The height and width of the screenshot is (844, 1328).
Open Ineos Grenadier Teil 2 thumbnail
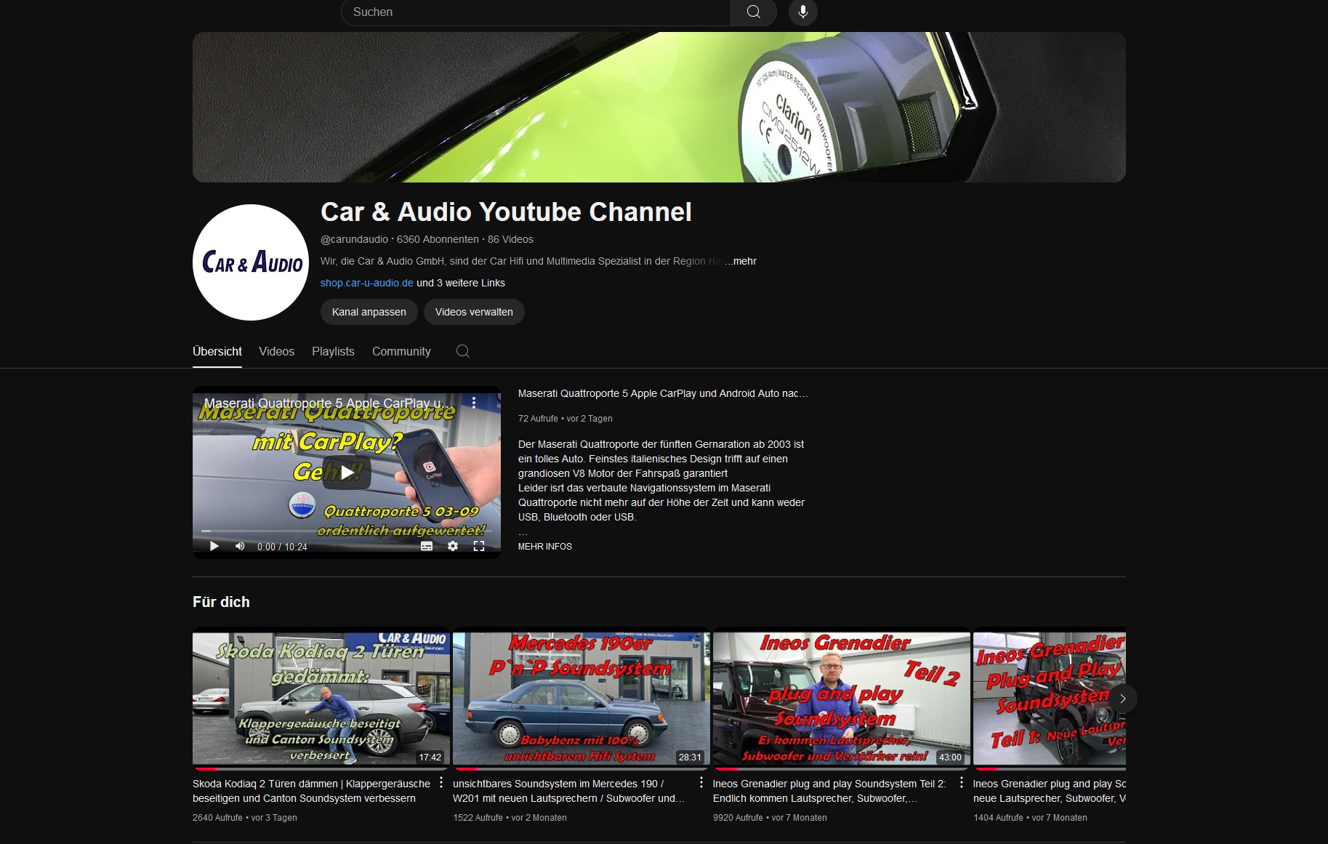coord(841,698)
